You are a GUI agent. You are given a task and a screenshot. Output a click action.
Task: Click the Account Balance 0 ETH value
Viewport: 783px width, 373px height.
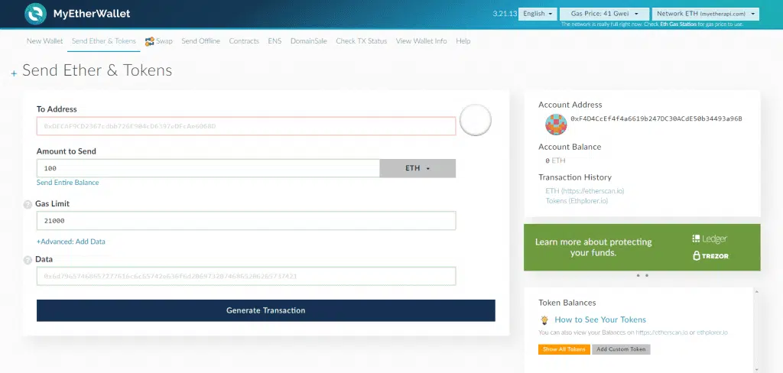(x=555, y=161)
